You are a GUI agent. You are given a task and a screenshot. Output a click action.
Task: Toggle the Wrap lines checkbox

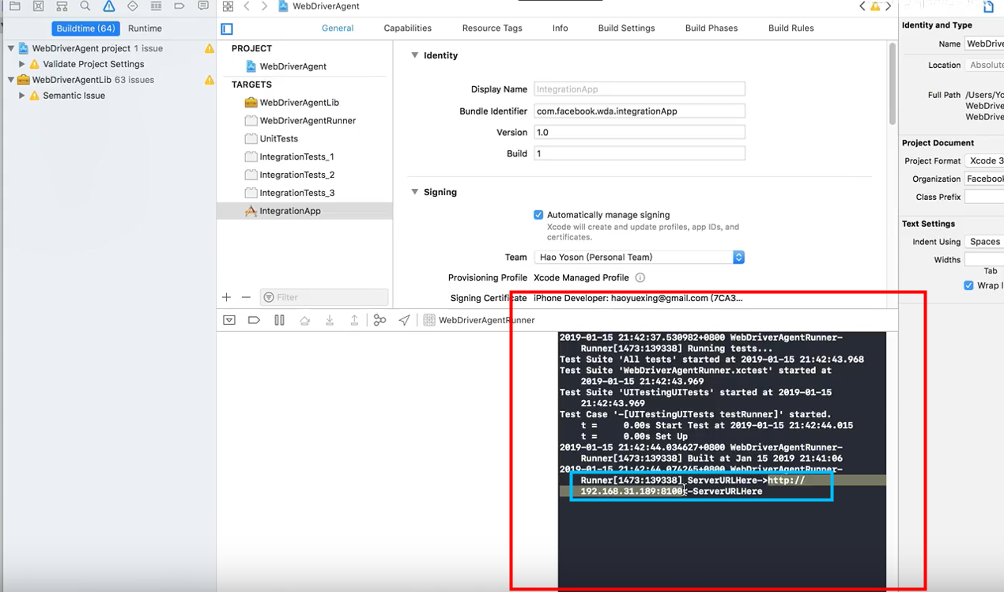[x=968, y=285]
